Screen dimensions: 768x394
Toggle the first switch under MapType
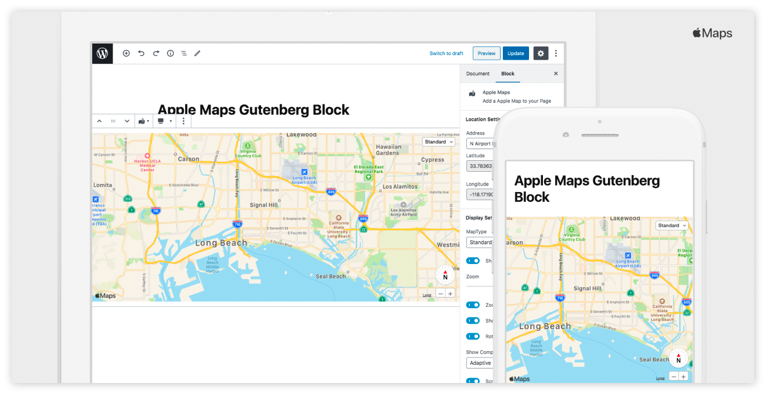(x=473, y=261)
